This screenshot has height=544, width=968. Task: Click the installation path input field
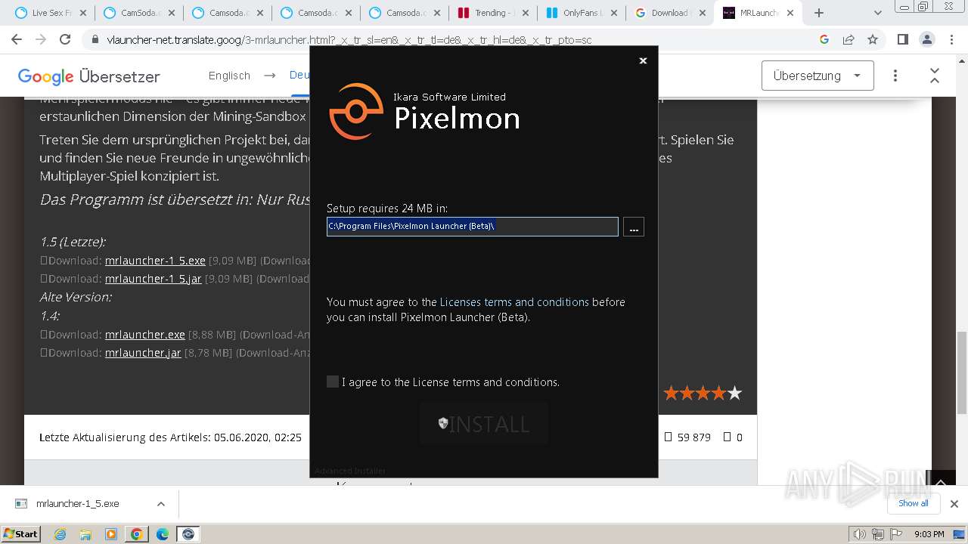[x=473, y=227]
